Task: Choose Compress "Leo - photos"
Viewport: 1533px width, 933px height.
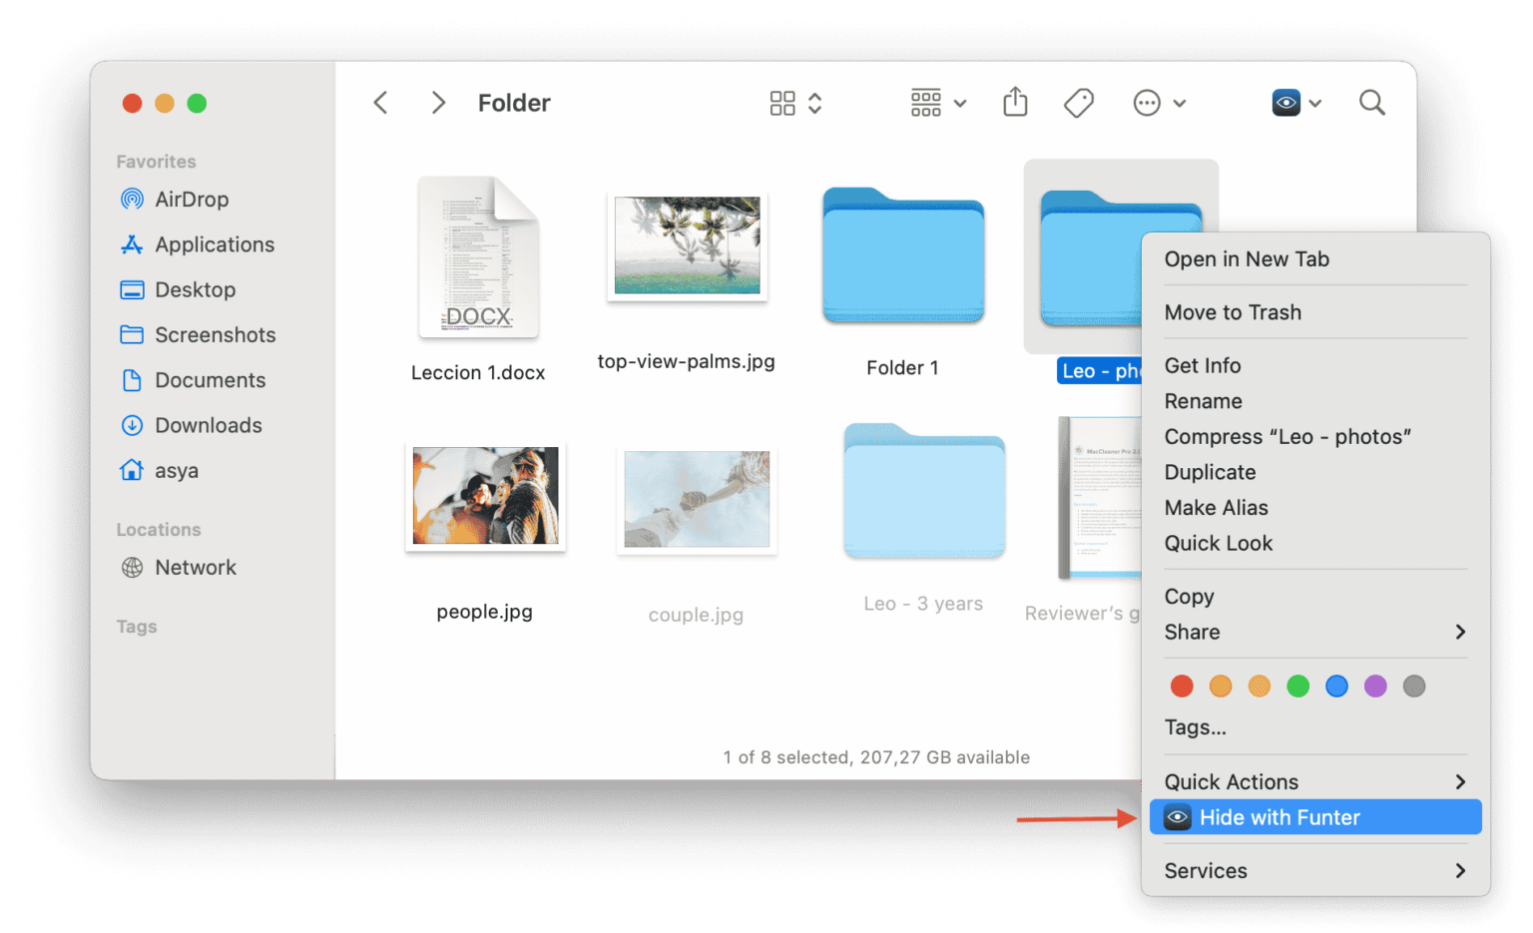Action: [1287, 436]
